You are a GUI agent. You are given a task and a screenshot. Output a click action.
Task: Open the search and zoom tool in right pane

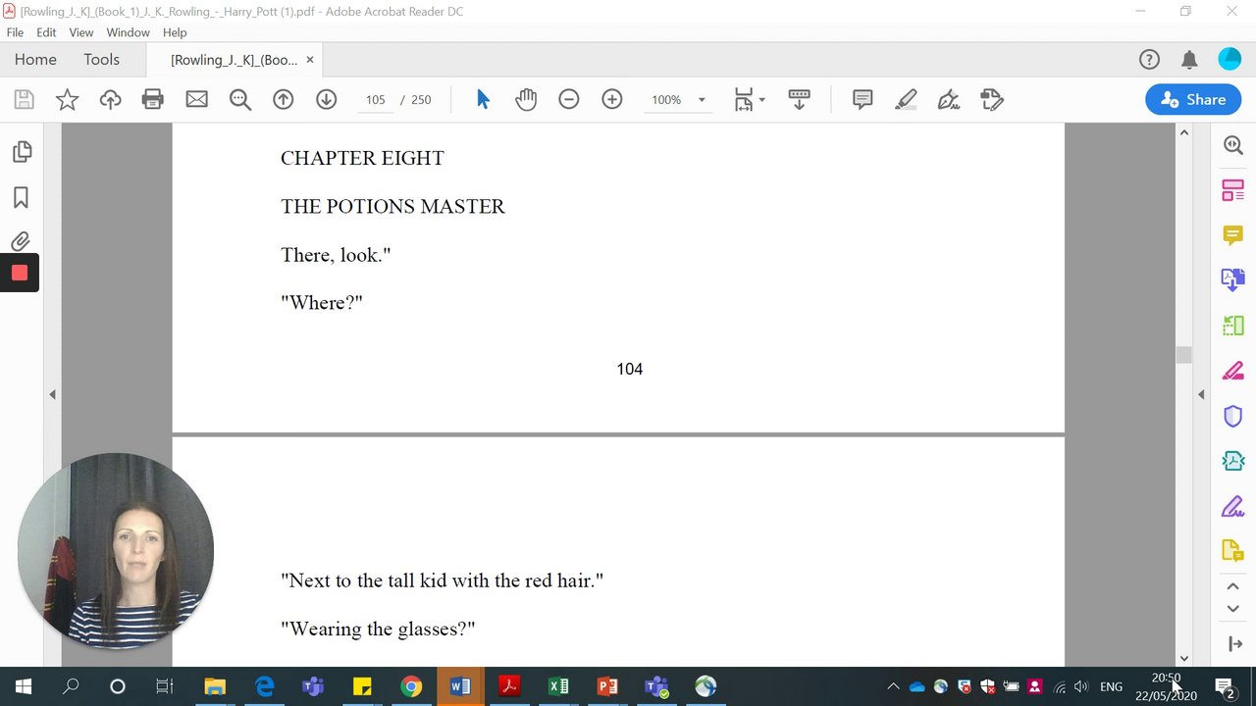pyautogui.click(x=1232, y=145)
